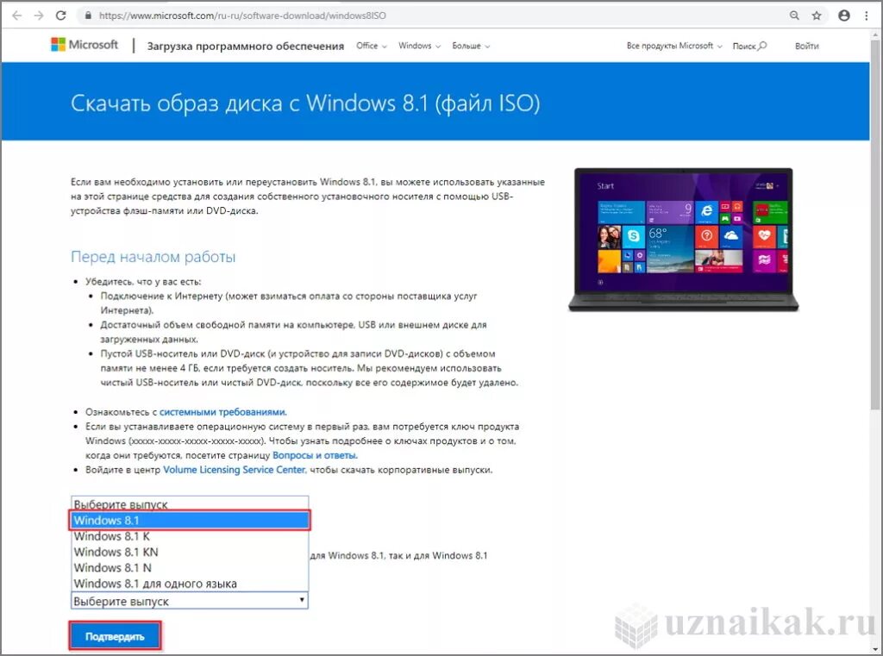
Task: Expand the Windows menu
Action: (419, 46)
